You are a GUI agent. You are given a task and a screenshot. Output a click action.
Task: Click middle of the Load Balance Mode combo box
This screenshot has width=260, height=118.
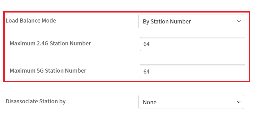click(x=191, y=21)
